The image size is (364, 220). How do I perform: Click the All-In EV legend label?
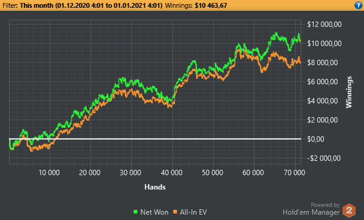pos(193,212)
